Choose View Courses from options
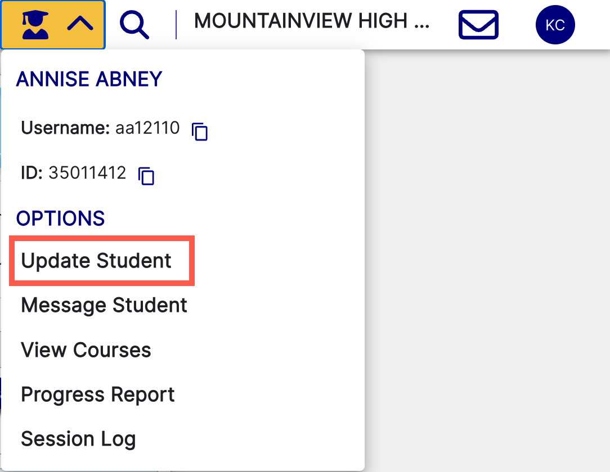 click(x=86, y=350)
